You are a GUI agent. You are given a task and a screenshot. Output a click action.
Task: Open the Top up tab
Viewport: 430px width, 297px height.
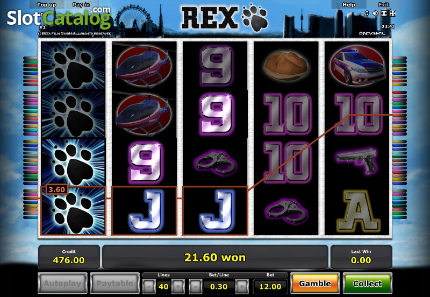(x=47, y=5)
